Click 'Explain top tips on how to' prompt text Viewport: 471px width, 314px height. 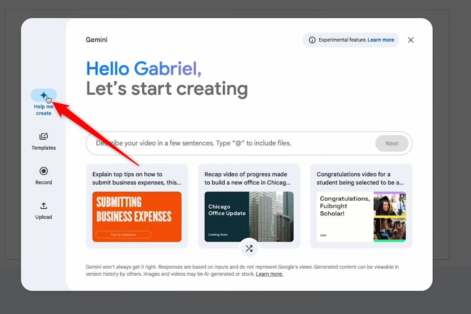point(137,178)
